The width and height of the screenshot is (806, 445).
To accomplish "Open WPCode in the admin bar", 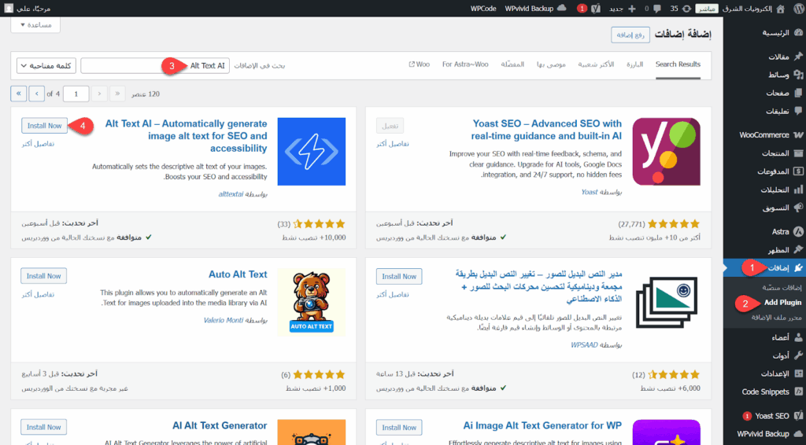I will (483, 8).
